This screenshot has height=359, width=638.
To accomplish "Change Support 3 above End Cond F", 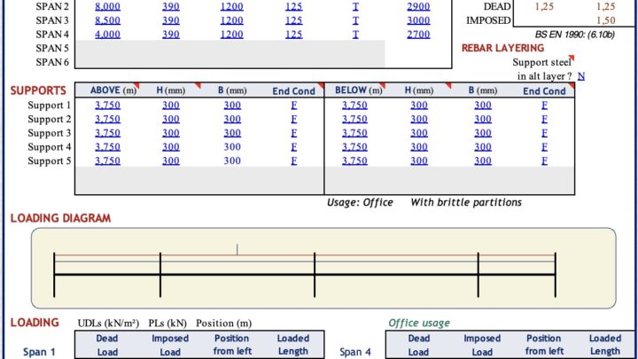I will point(293,133).
